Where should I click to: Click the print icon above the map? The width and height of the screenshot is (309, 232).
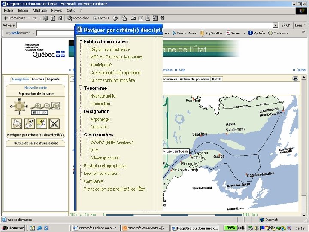[x=295, y=79]
